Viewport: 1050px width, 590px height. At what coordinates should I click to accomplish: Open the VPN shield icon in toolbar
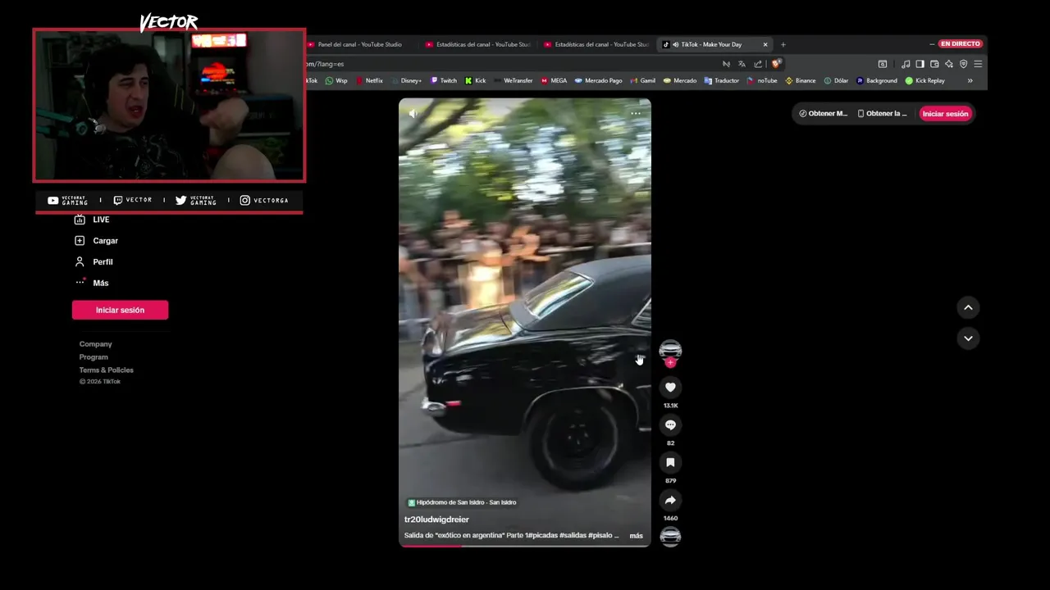coord(964,64)
